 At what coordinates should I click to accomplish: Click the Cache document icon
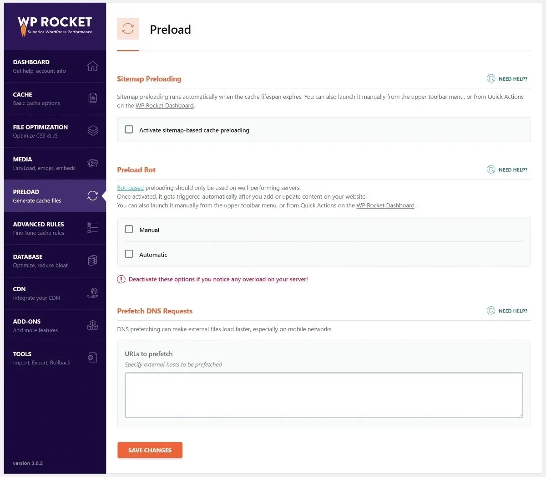[92, 98]
